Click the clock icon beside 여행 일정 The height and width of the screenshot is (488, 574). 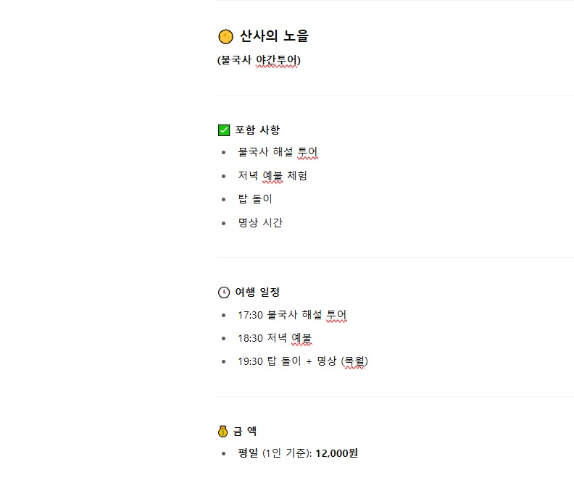(224, 293)
